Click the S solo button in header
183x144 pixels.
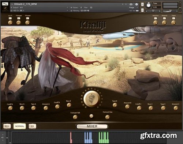[142, 4]
